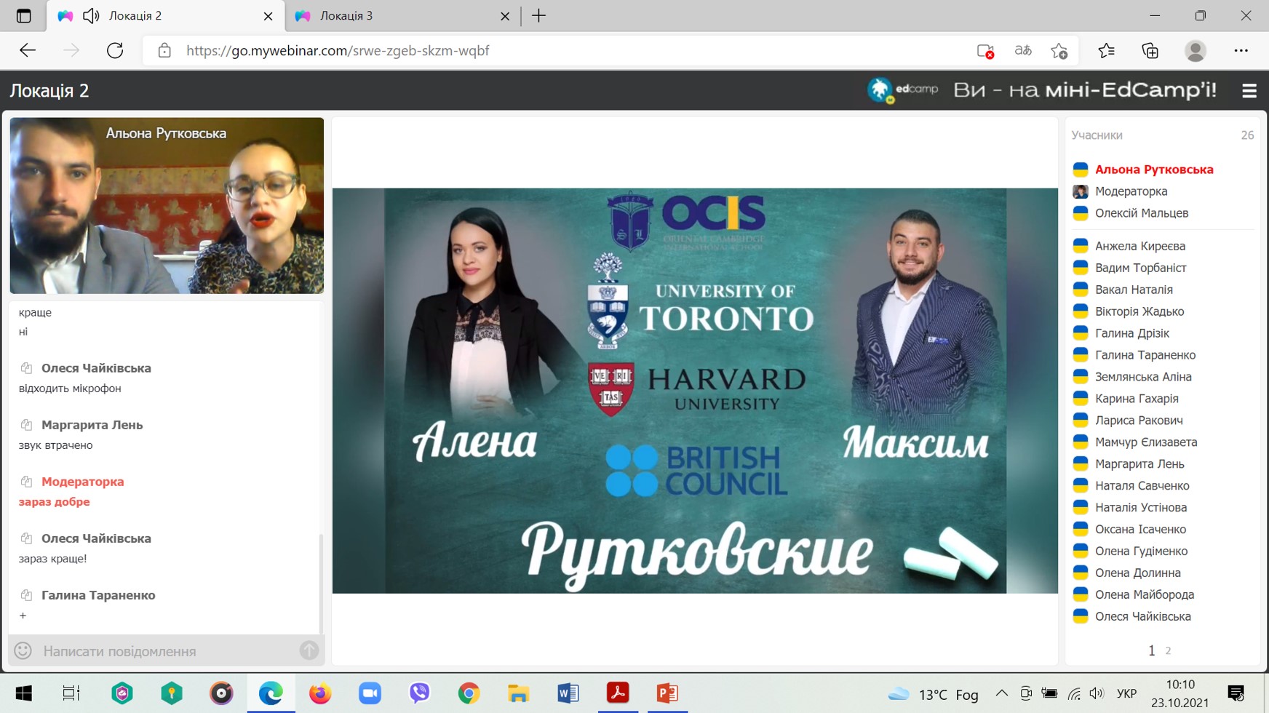Open Viber from the taskbar
The width and height of the screenshot is (1269, 713).
tap(419, 693)
